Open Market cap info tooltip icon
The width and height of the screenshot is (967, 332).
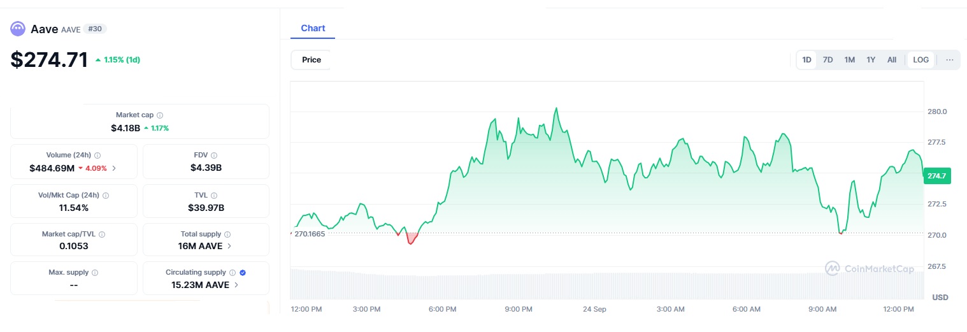click(160, 115)
